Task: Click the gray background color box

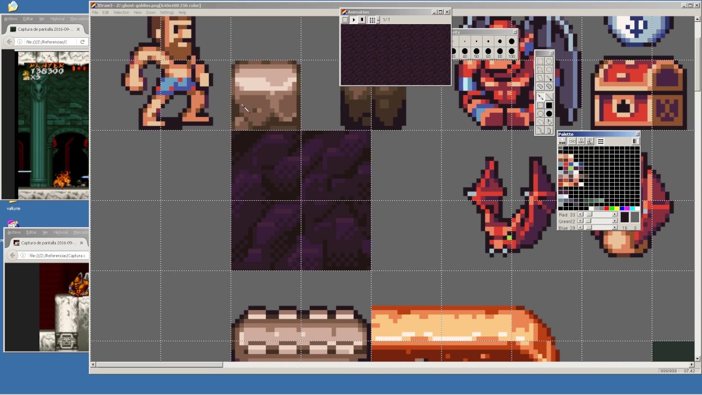Action: 635,217
